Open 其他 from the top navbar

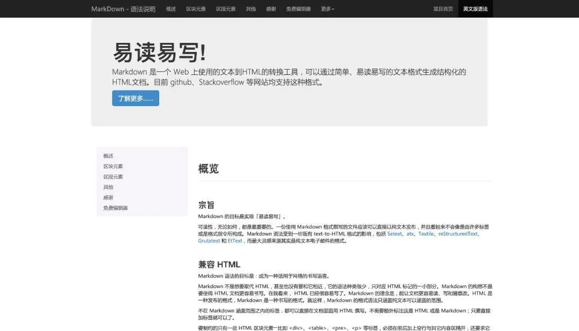pos(250,9)
